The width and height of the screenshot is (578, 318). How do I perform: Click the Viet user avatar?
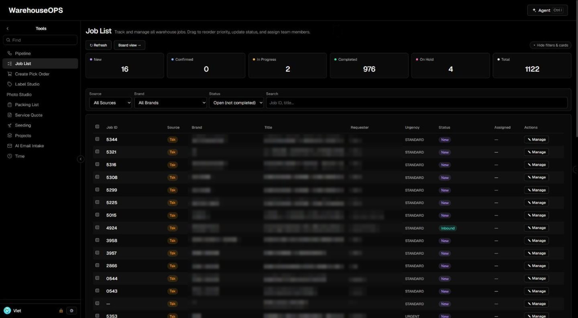coord(7,310)
